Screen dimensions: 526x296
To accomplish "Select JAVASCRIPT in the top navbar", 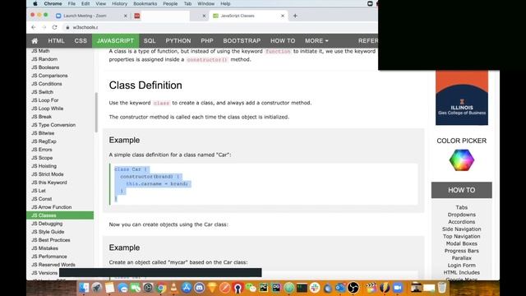I will [115, 40].
